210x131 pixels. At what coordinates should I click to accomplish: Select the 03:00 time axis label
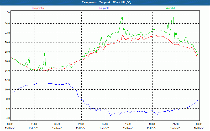pyautogui.click(x=34, y=124)
